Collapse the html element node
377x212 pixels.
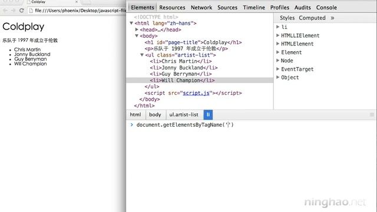[x=131, y=23]
